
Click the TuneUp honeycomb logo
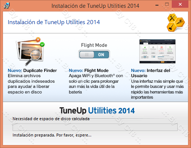[176, 22]
